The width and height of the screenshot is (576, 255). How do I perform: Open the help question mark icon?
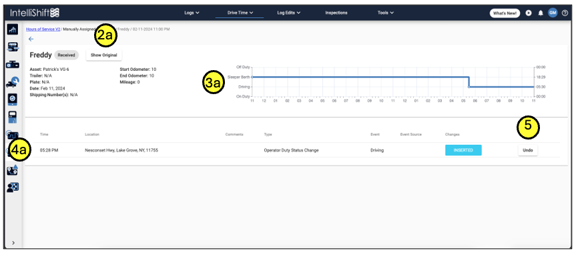pos(565,13)
